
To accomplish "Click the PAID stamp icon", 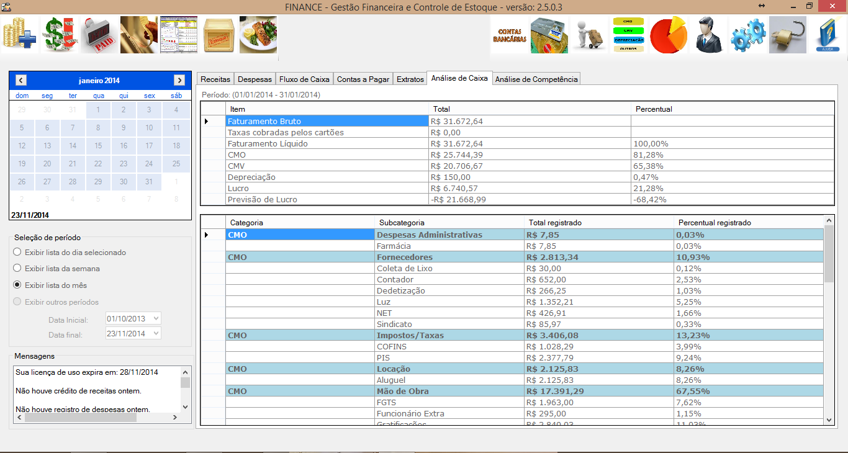I will pyautogui.click(x=99, y=35).
